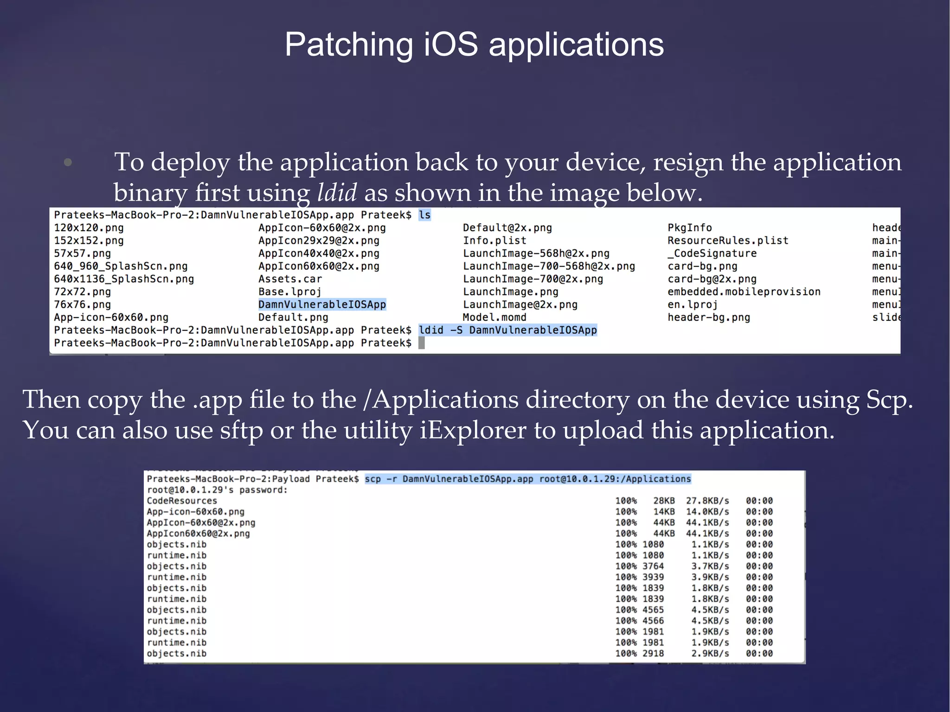The image size is (950, 712).
Task: Select '640_960_SplashScn.png' in the listing
Action: point(121,267)
